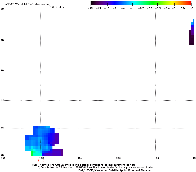
Task: Click the color bar label -0.7
Action: tap(141, 8)
